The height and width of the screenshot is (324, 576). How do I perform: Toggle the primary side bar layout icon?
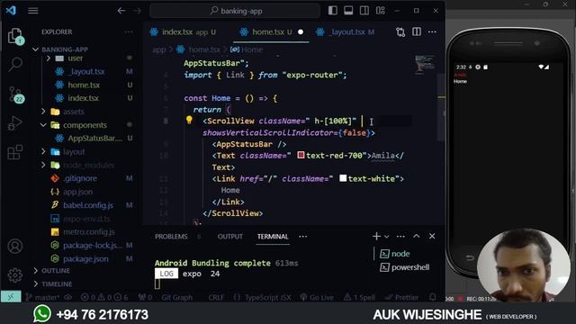tap(333, 10)
